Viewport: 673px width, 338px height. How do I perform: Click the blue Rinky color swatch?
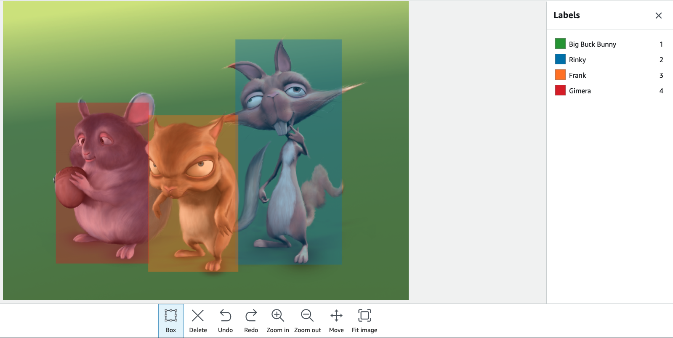[560, 59]
